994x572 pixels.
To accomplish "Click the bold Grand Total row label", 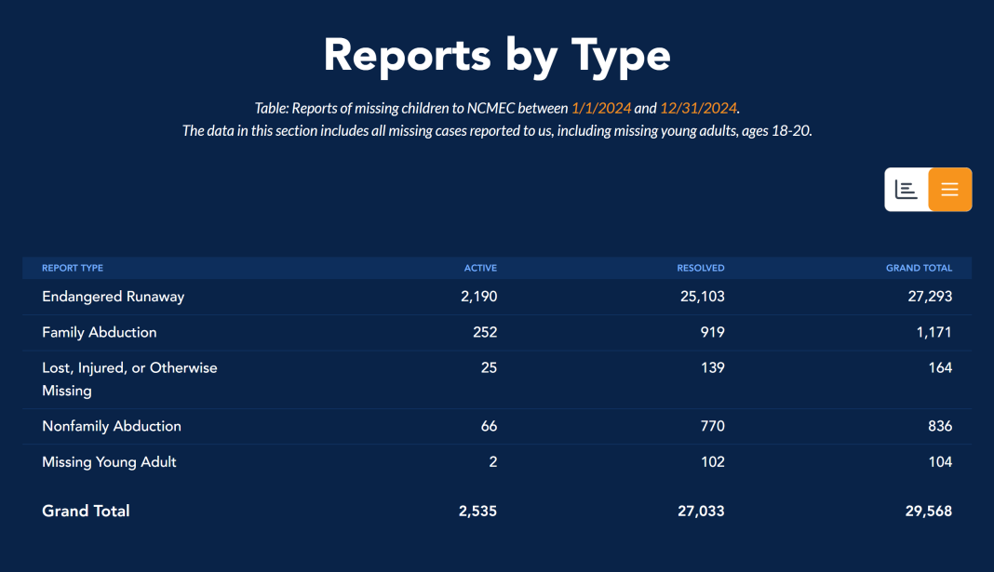I will coord(86,511).
